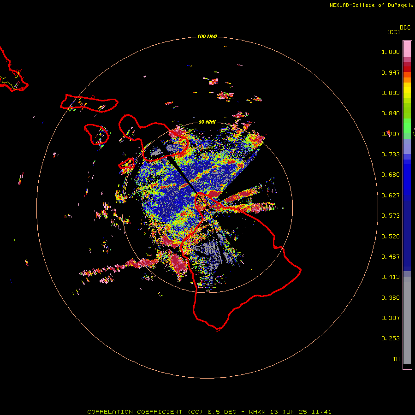415x415 pixels.
Task: Select the 0.307 scale value
Action: coord(391,318)
